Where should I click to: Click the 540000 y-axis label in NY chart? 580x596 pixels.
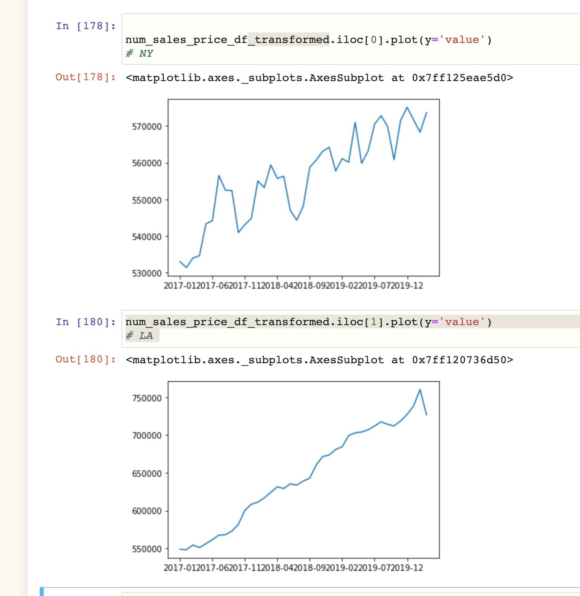pyautogui.click(x=147, y=237)
